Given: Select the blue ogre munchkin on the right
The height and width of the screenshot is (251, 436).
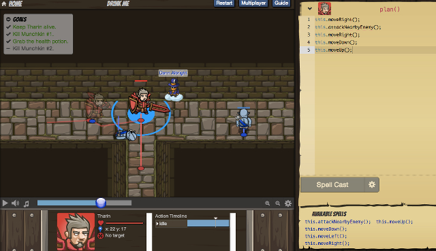Looking at the screenshot, I should coord(243,121).
